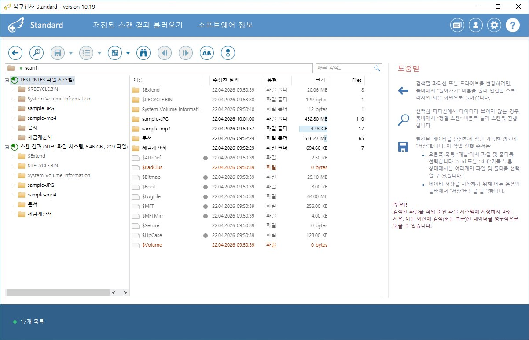The height and width of the screenshot is (340, 529).
Task: Expand $RECYCLE.BIN under TEST tree
Action: coord(13,89)
